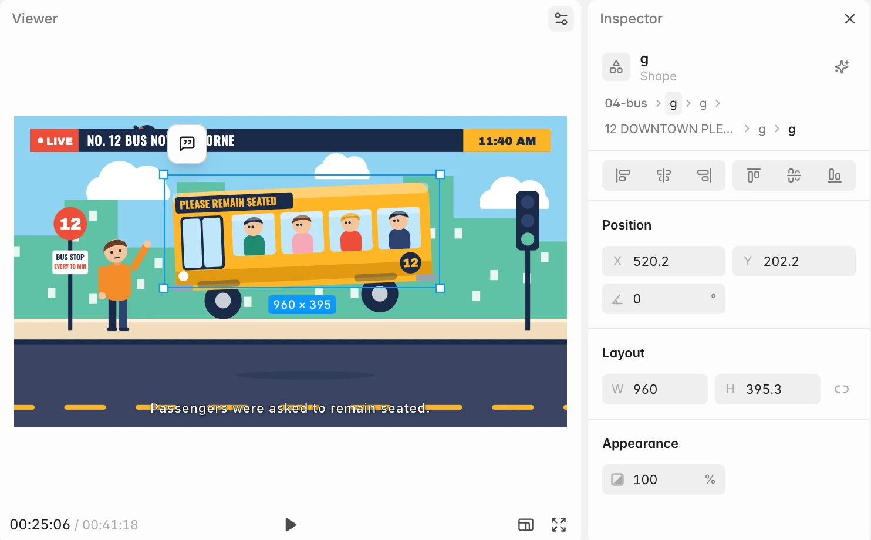Toggle the panel layout icon
This screenshot has height=540, width=871.
[x=526, y=525]
